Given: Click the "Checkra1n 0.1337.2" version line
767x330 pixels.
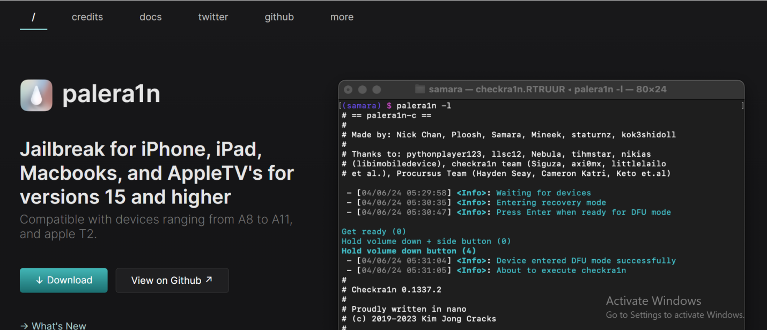Looking at the screenshot, I should click(392, 289).
